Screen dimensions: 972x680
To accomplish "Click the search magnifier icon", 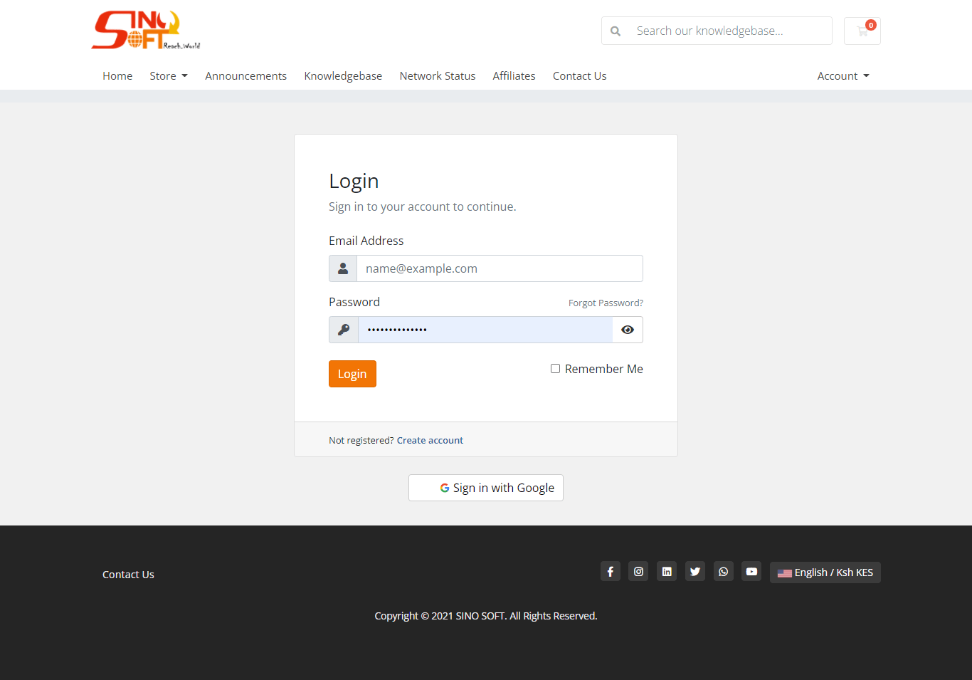I will pyautogui.click(x=616, y=31).
